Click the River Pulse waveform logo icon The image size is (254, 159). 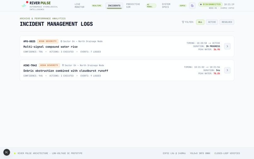click(x=24, y=6)
